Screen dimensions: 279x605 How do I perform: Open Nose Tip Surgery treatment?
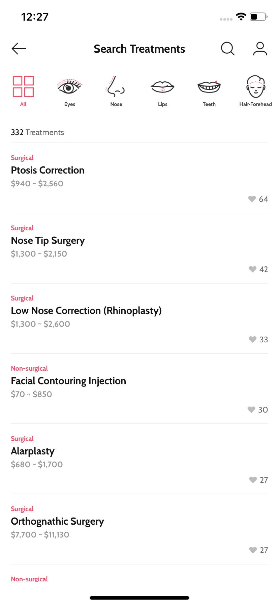point(139,248)
